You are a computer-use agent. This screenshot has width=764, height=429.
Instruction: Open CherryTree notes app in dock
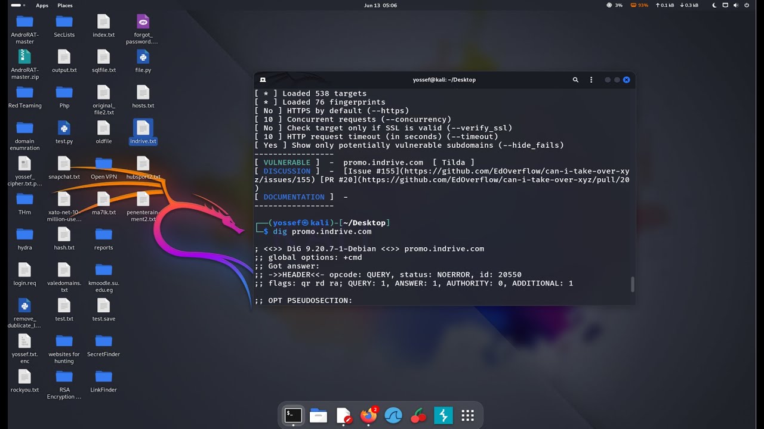418,415
